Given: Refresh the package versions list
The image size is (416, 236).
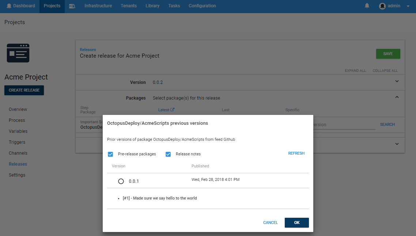Looking at the screenshot, I should click(296, 154).
